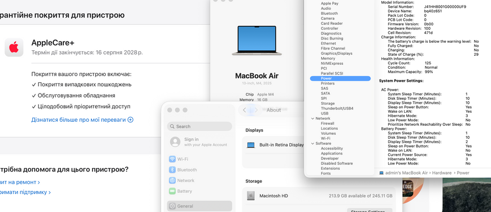Click the MacBook Air laptop picture
Screen dimensions: 491x212
point(257,41)
